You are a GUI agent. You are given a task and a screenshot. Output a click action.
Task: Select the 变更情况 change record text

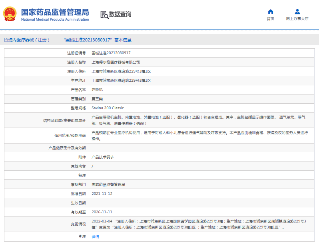(x=199, y=224)
